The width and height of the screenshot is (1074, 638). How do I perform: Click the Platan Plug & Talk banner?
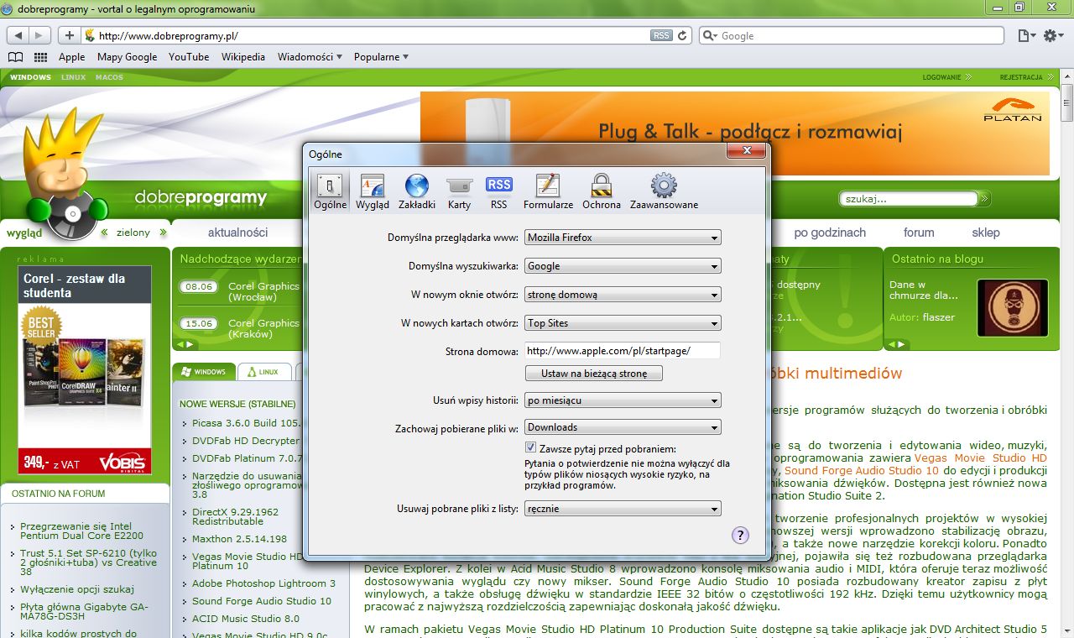[735, 133]
